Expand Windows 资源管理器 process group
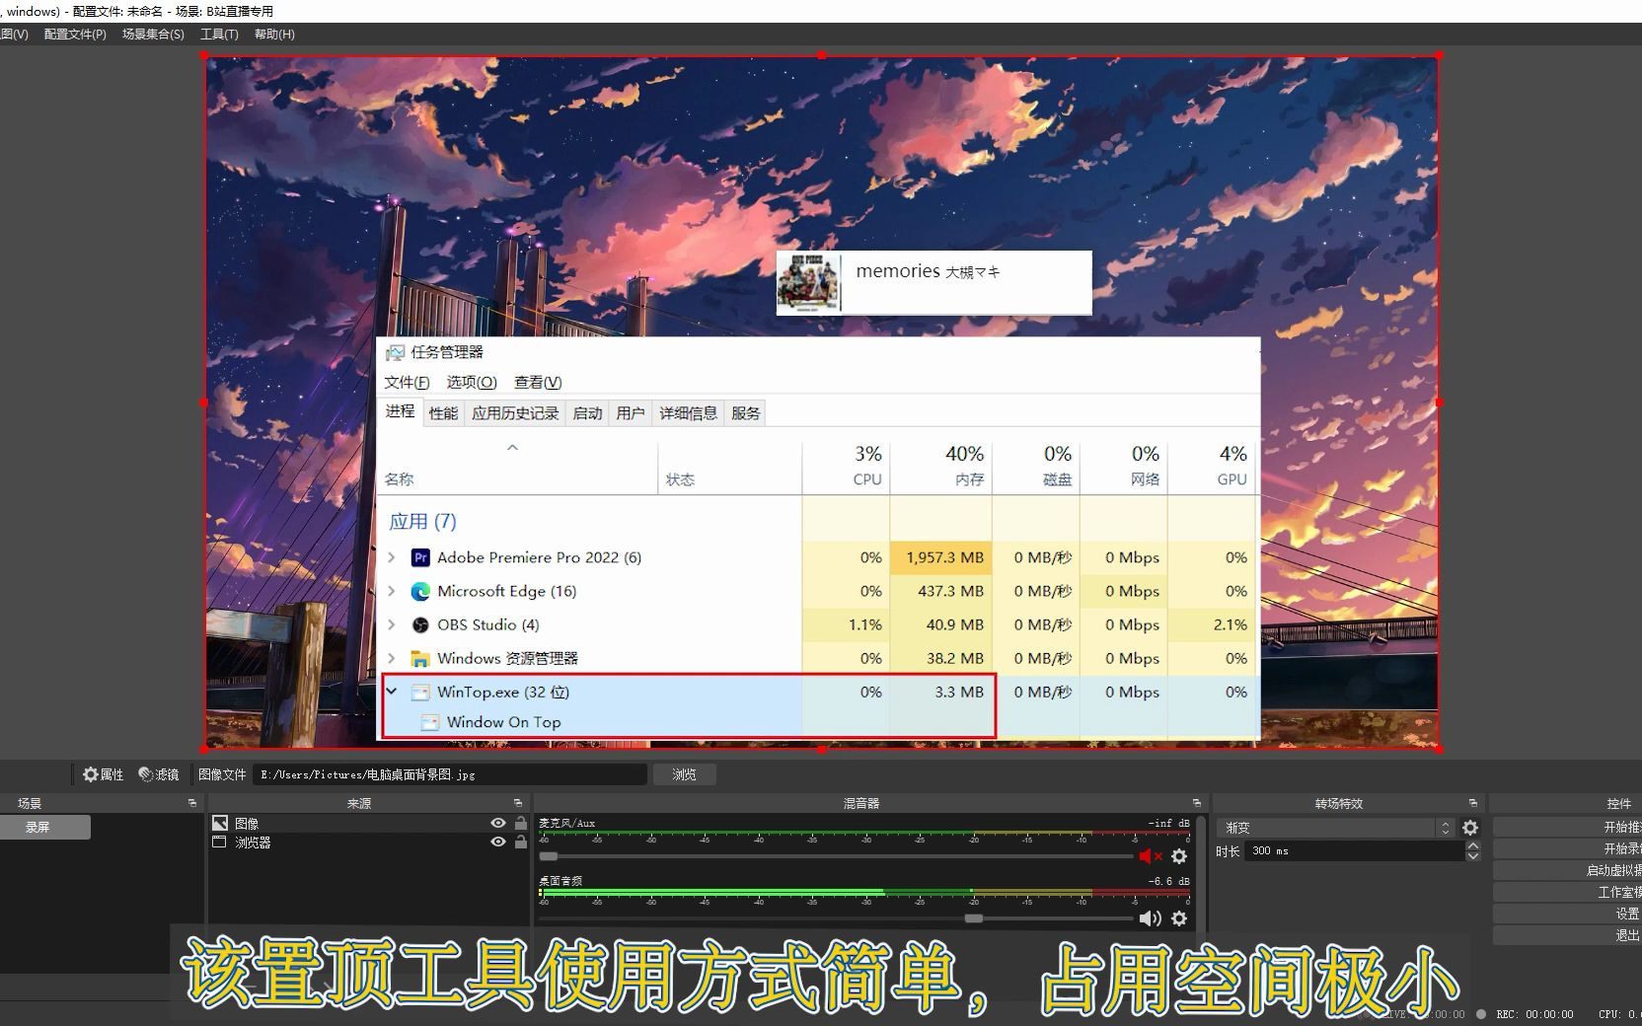Image resolution: width=1642 pixels, height=1026 pixels. pos(392,658)
